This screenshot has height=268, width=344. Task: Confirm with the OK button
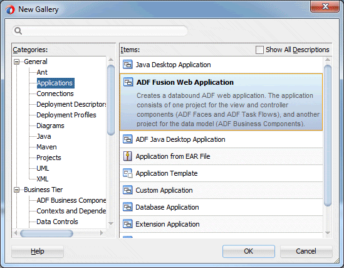pos(249,251)
